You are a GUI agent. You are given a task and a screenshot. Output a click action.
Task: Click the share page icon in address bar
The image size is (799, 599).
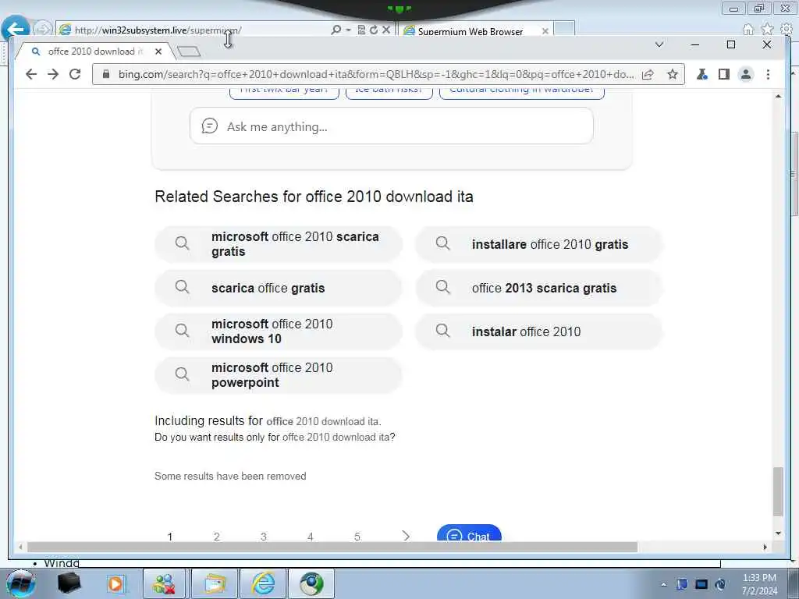tap(648, 74)
